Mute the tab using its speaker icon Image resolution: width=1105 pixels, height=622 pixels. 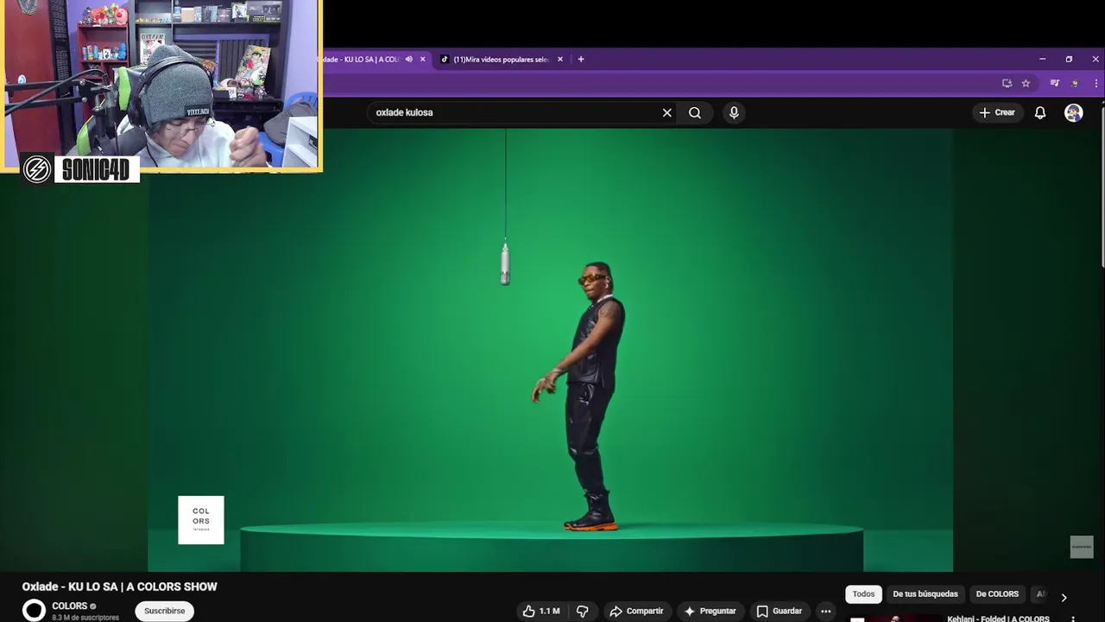[409, 60]
